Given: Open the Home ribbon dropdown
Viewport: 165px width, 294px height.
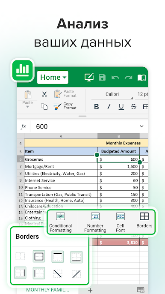Looking at the screenshot, I should pos(53,77).
